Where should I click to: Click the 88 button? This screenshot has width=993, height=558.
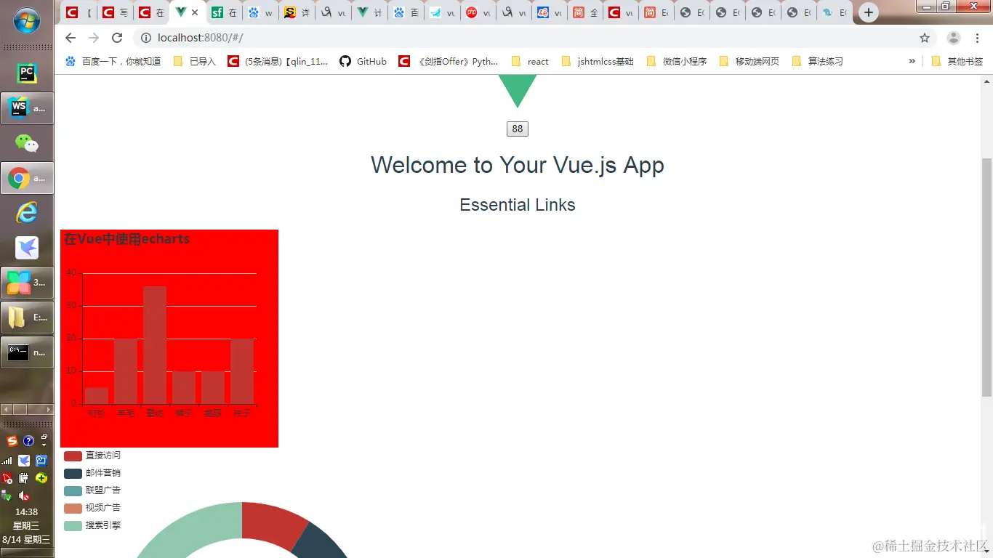coord(518,129)
